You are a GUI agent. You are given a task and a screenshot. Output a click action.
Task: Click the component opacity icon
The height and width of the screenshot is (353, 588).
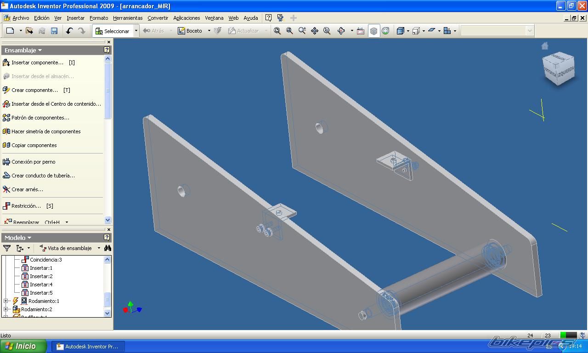(x=447, y=31)
